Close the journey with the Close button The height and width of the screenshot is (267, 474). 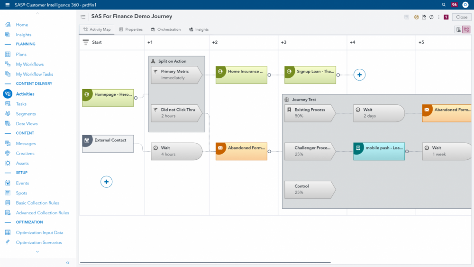[x=462, y=17]
